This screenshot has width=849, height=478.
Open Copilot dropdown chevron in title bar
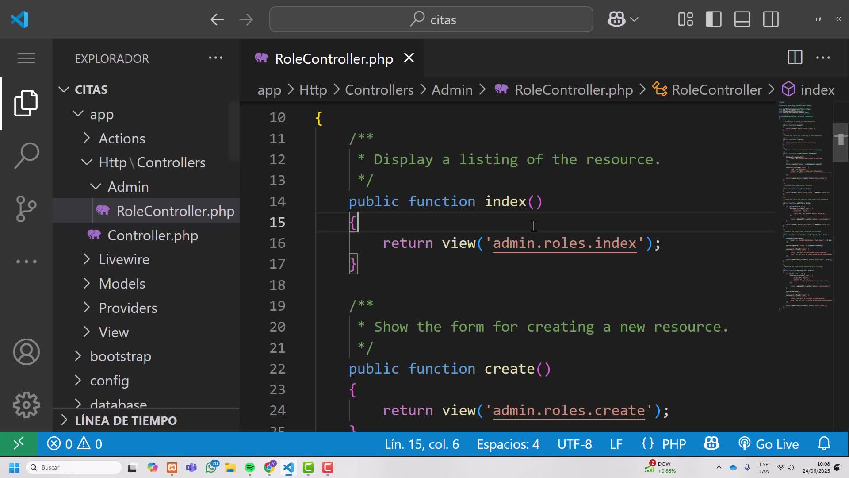(634, 19)
